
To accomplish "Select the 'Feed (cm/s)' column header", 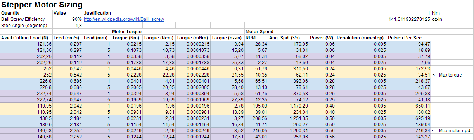I will (67, 38).
